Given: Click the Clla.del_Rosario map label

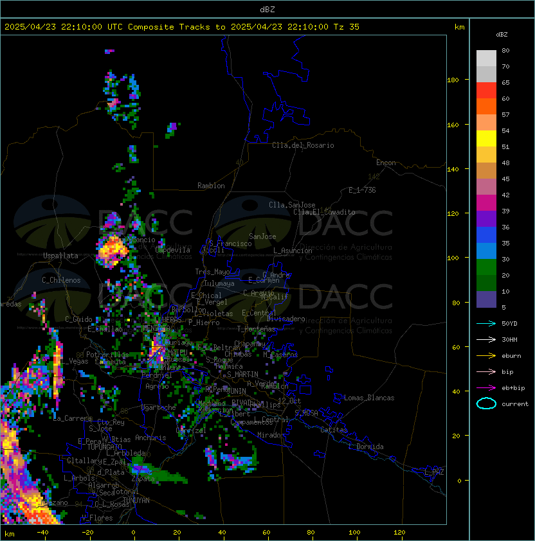Looking at the screenshot, I should (x=303, y=145).
